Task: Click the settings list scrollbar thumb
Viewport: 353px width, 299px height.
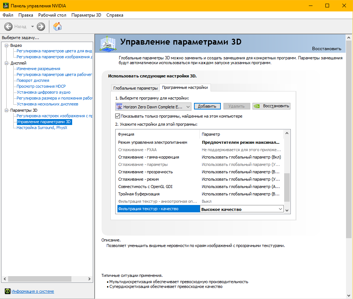Action: click(287, 187)
